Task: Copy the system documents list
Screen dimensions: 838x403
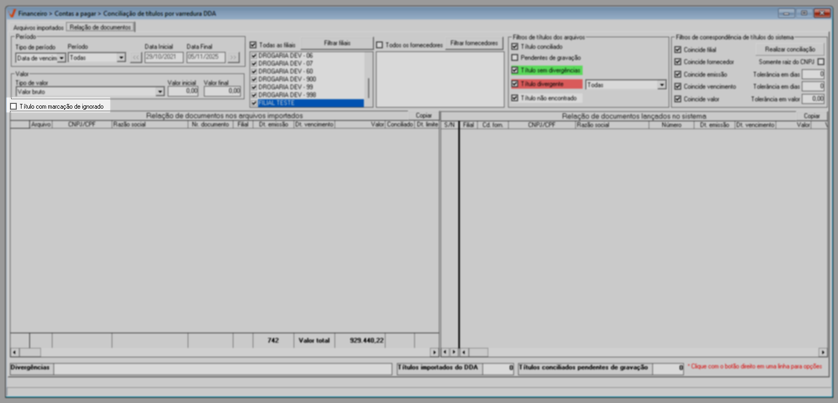Action: point(812,116)
